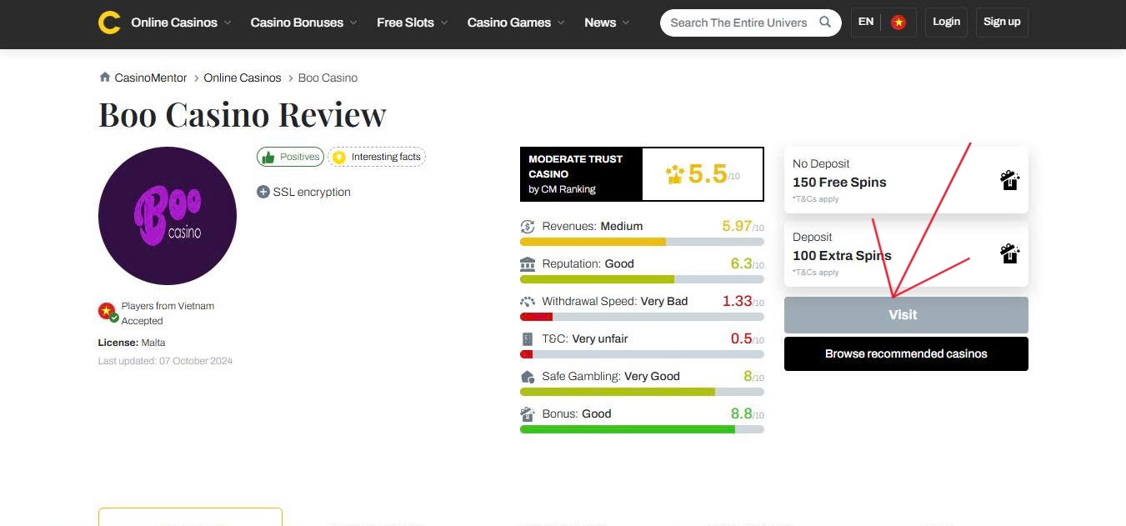This screenshot has width=1126, height=526.
Task: Click Last updated 07 October 2024 text
Action: tap(165, 361)
